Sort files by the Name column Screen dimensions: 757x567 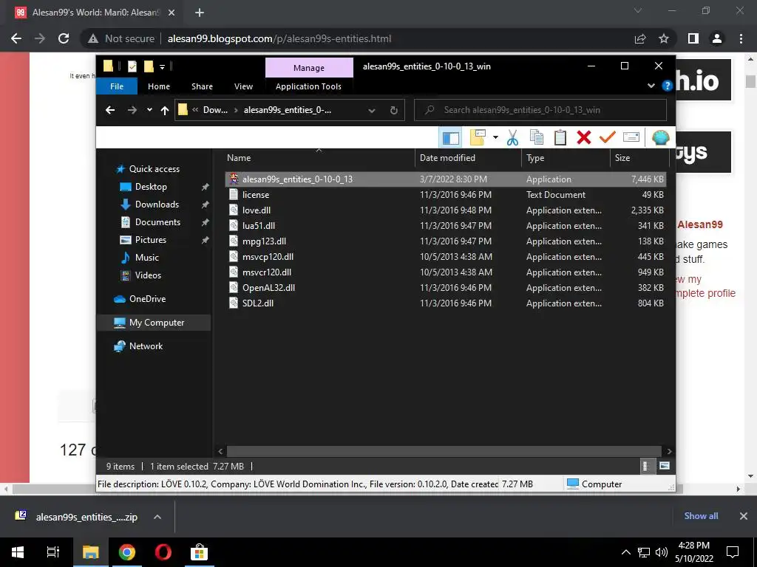pyautogui.click(x=319, y=158)
